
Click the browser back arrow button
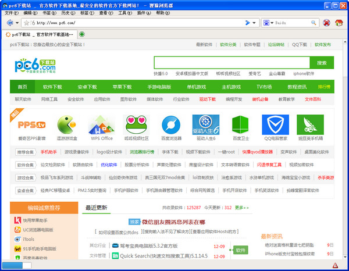[10, 23]
